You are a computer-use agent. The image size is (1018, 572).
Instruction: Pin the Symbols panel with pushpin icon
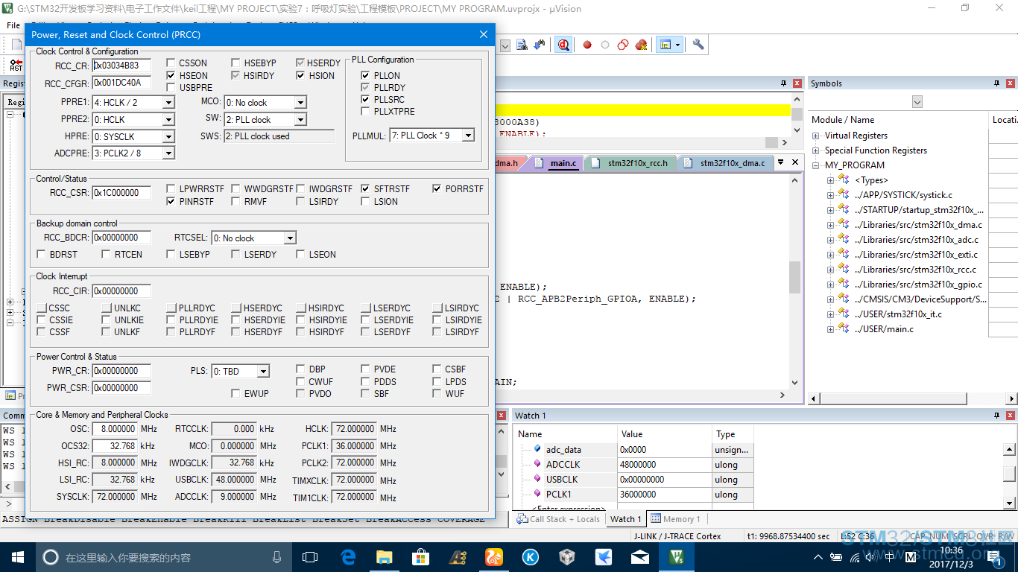click(x=996, y=83)
